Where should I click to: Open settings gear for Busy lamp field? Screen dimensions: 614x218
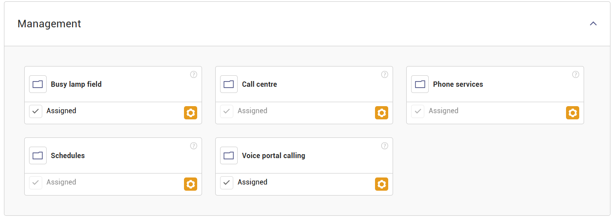[x=191, y=113]
